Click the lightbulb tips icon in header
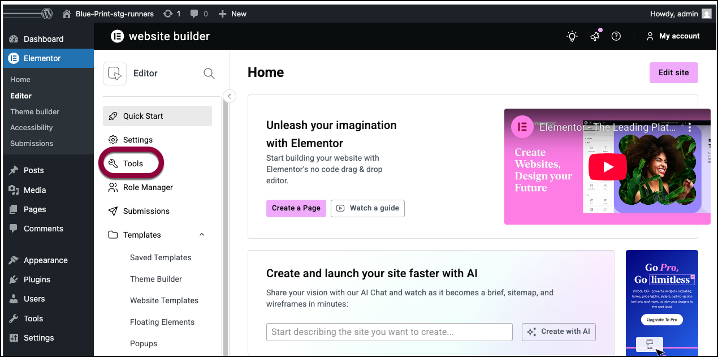Viewport: 718px width, 357px height. [572, 36]
